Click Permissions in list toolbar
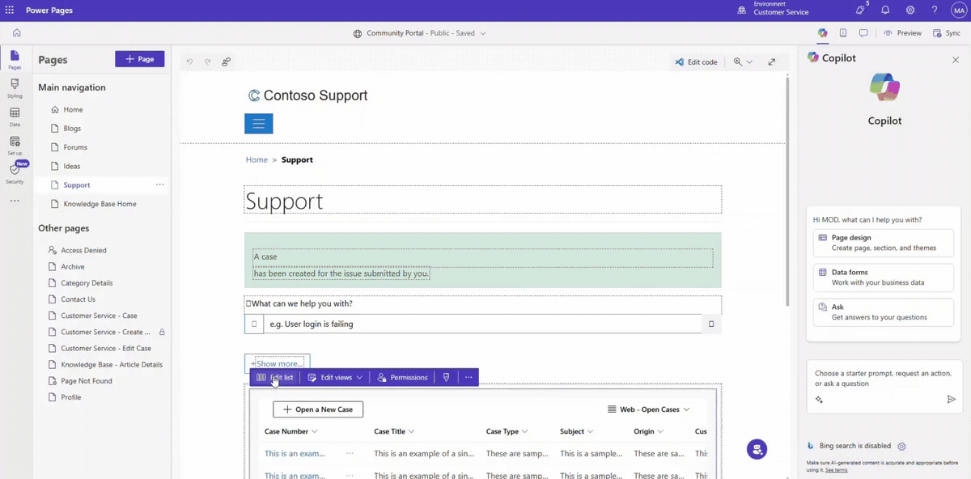 click(x=402, y=377)
